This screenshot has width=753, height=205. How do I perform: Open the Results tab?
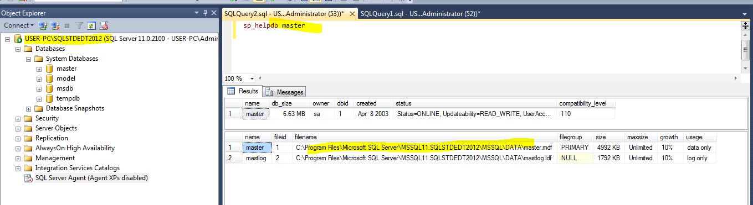coord(242,91)
